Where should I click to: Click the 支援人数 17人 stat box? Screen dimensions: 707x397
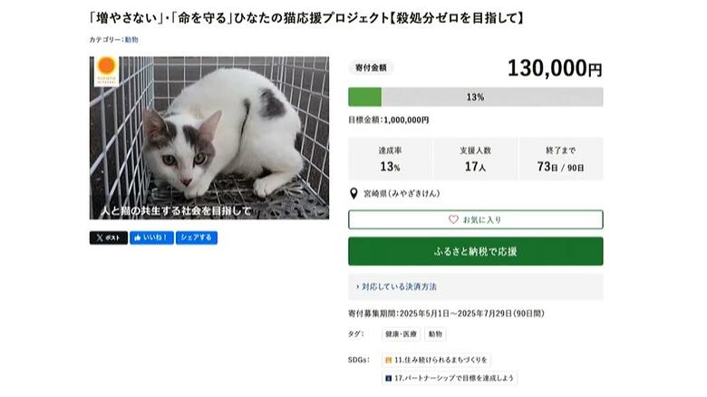point(475,159)
